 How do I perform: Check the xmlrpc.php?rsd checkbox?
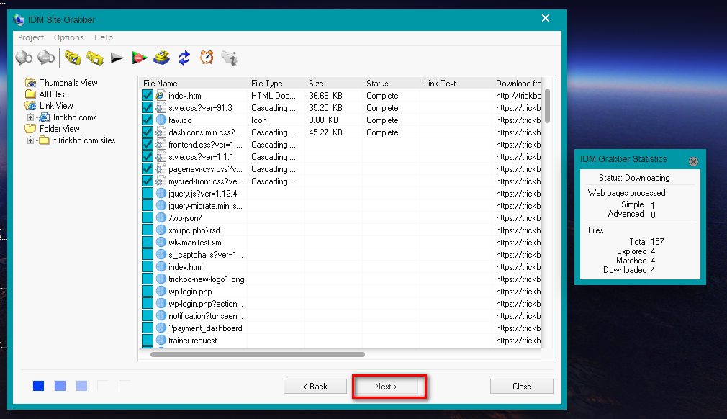point(148,230)
